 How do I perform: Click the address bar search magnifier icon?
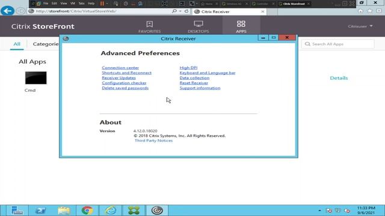pyautogui.click(x=174, y=11)
